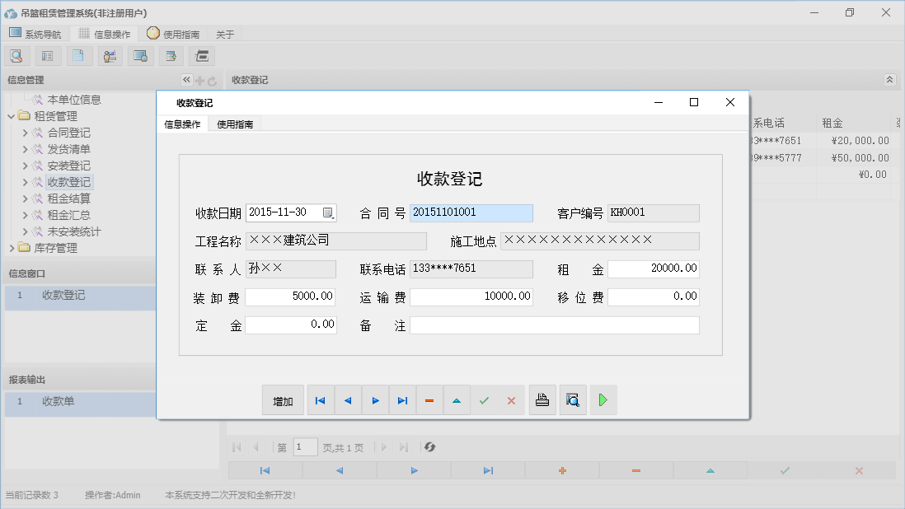Click the 增加 button to add a record

click(x=283, y=399)
